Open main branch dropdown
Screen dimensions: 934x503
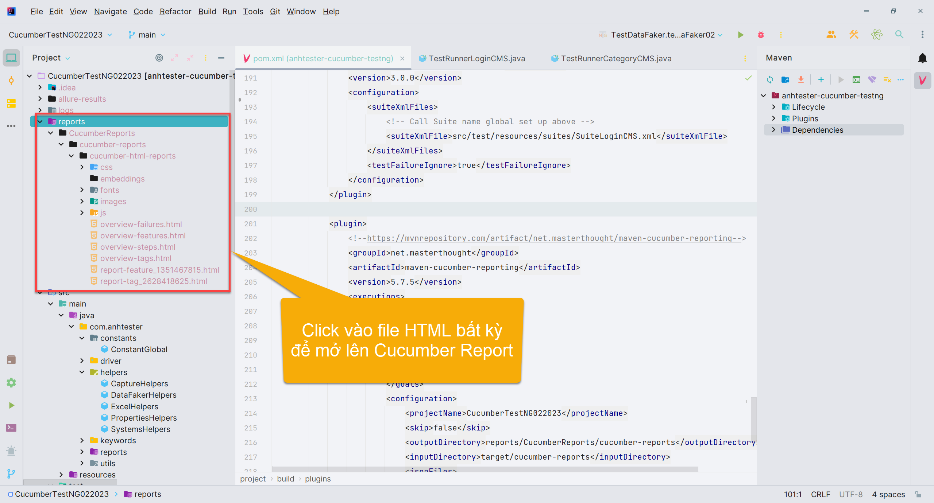click(147, 35)
